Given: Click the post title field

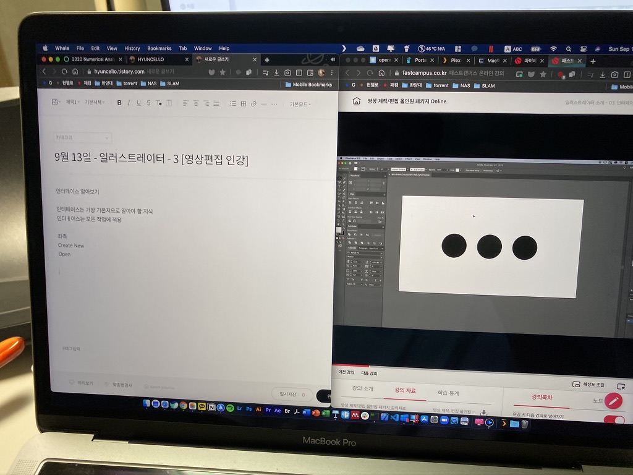Looking at the screenshot, I should 151,158.
